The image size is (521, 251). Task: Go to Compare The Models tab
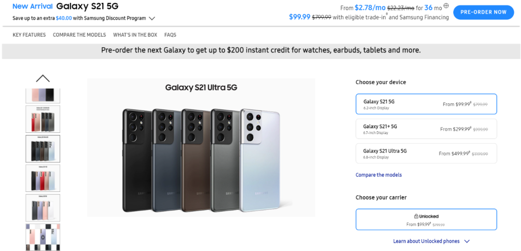click(79, 35)
